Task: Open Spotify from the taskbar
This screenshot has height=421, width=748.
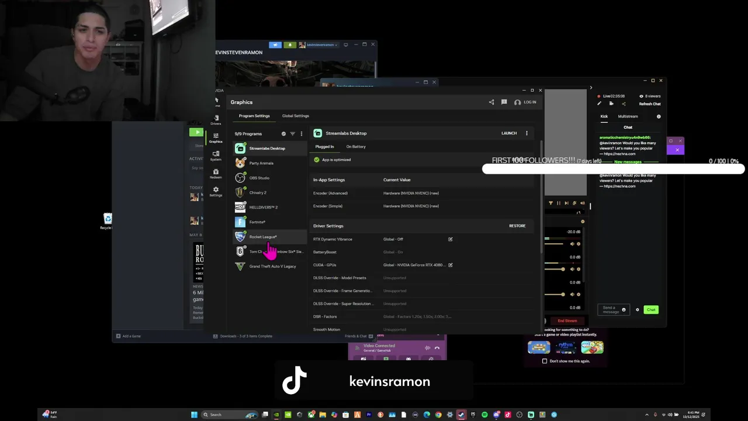Action: pyautogui.click(x=484, y=415)
